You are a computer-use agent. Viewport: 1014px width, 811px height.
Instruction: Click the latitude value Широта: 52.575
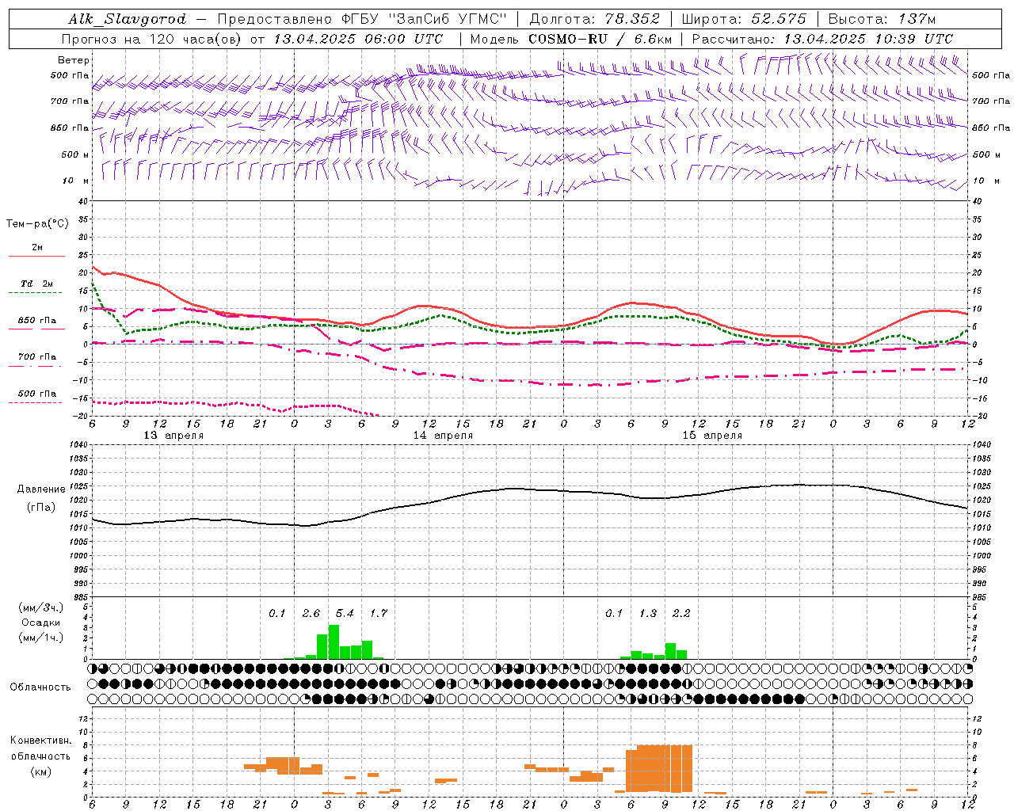pyautogui.click(x=744, y=19)
